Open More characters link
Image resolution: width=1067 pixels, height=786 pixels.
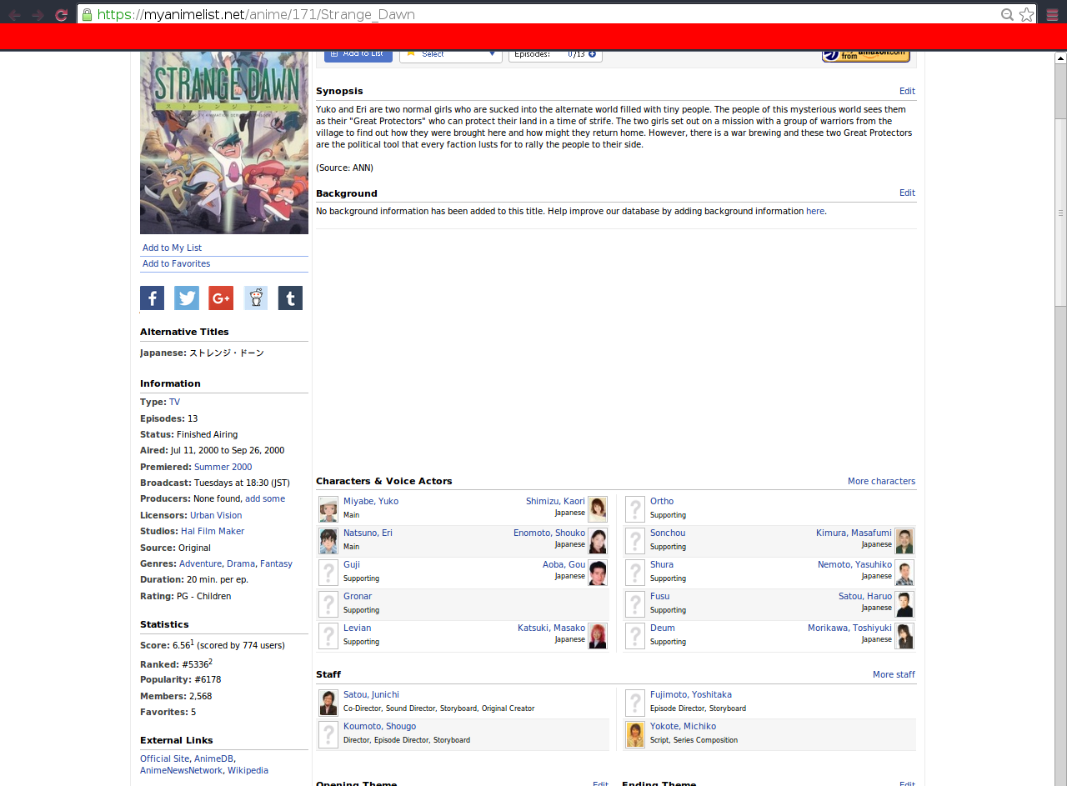(881, 482)
